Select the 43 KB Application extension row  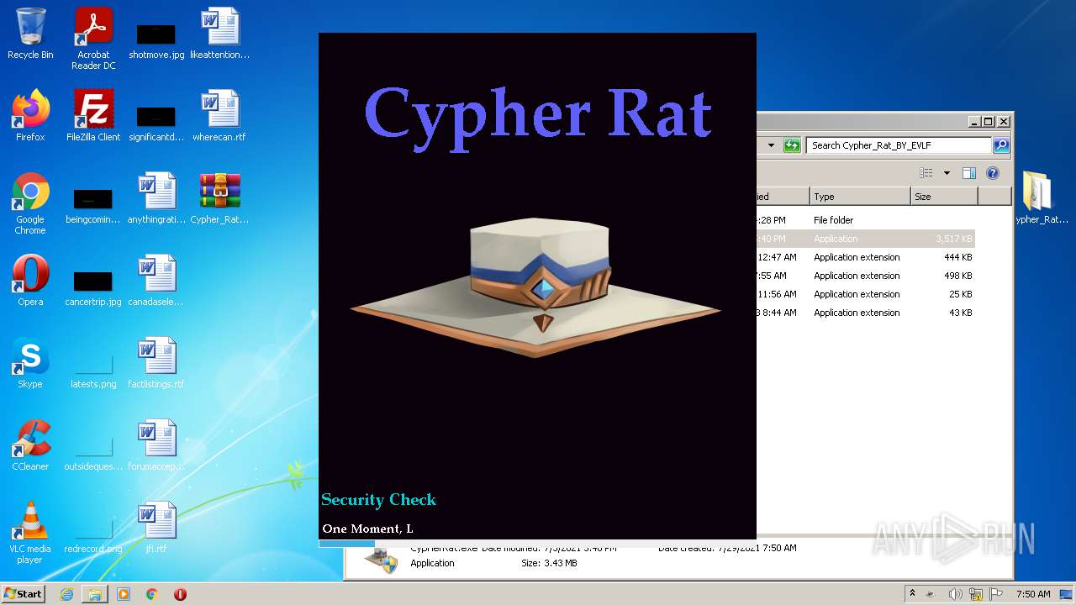point(866,313)
